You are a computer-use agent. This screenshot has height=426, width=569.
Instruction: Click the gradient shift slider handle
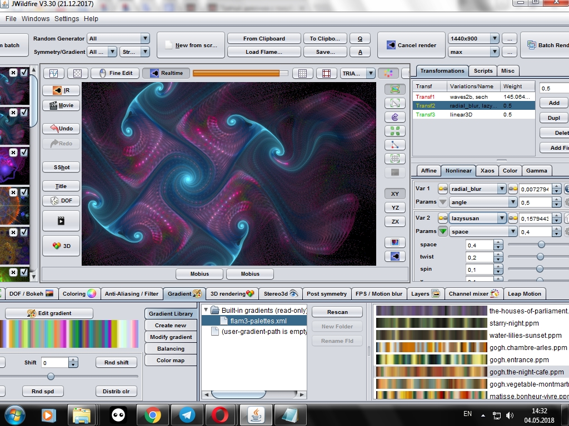[51, 377]
